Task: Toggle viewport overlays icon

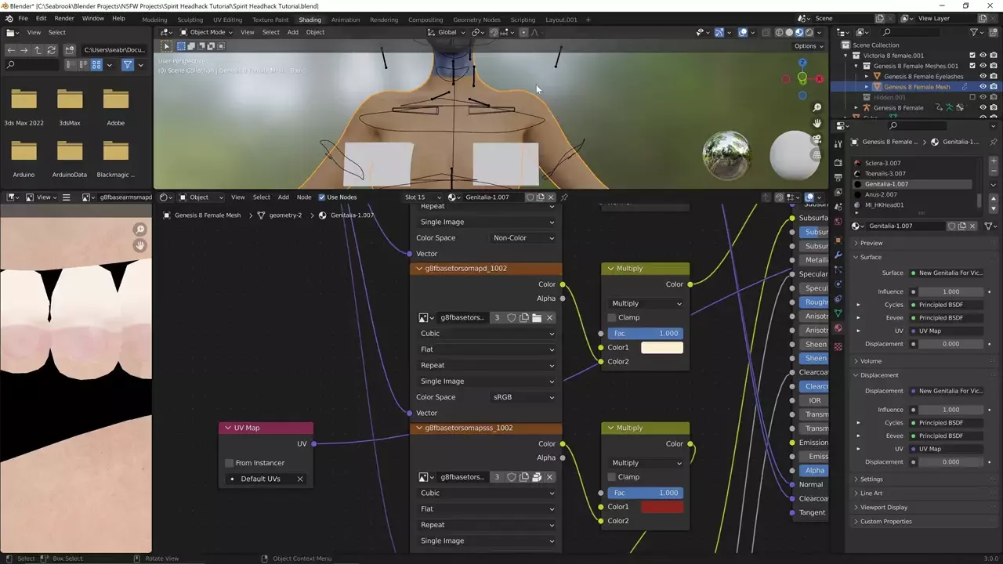Action: [743, 32]
